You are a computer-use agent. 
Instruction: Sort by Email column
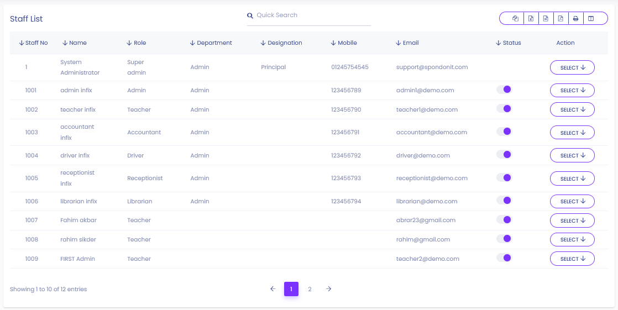point(407,43)
